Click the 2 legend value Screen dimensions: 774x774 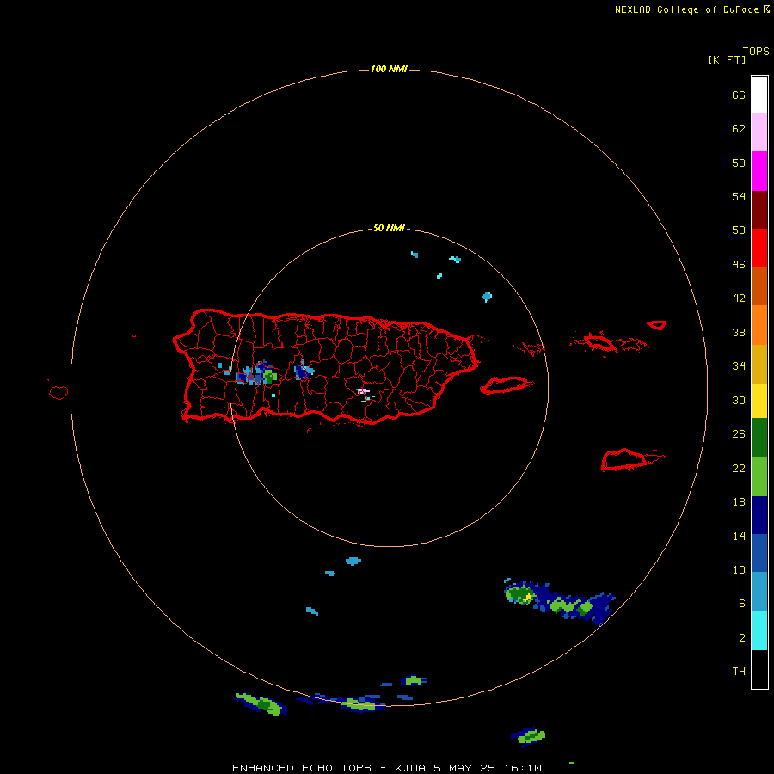pos(742,638)
